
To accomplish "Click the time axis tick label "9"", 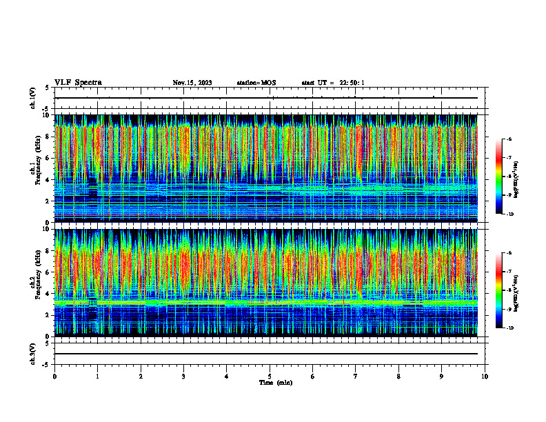I will tap(441, 376).
